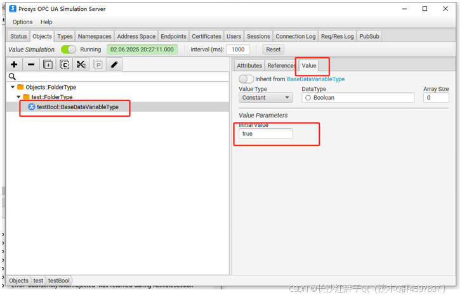
Task: Click the cut scissors icon
Action: [81, 65]
